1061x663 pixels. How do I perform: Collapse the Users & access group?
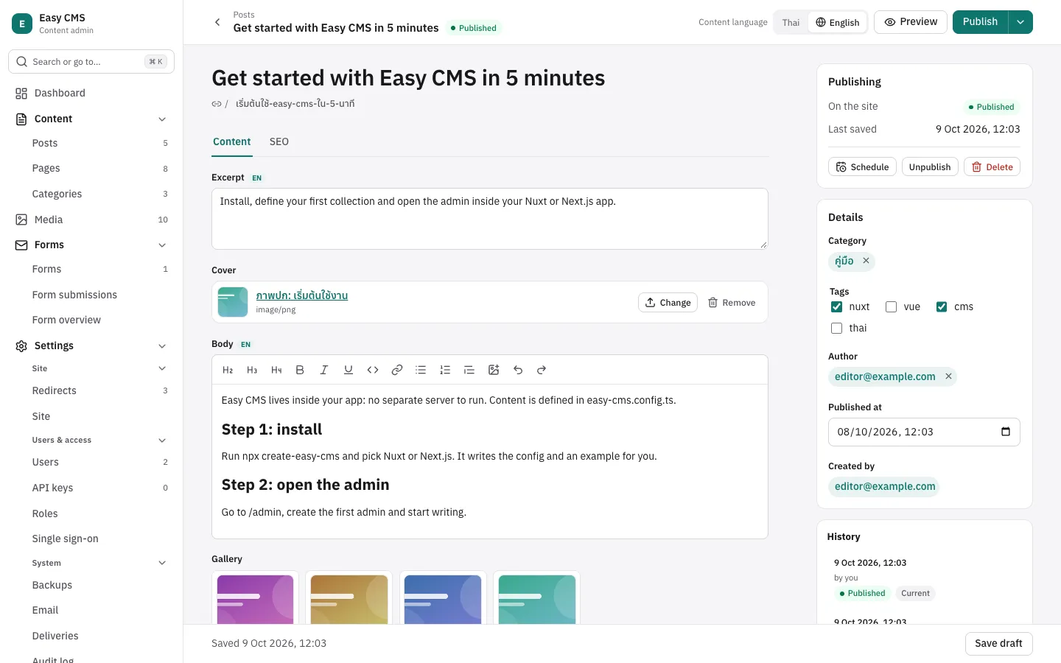point(162,441)
